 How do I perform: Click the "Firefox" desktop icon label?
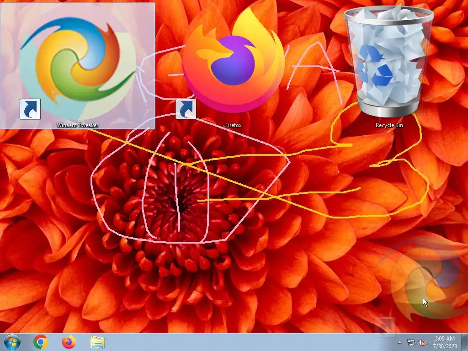tap(233, 125)
